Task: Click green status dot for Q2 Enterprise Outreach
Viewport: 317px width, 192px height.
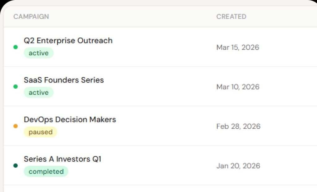Action: pyautogui.click(x=15, y=47)
